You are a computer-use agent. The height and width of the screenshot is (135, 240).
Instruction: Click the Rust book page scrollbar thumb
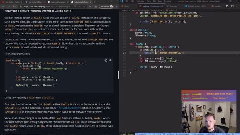point(118,75)
